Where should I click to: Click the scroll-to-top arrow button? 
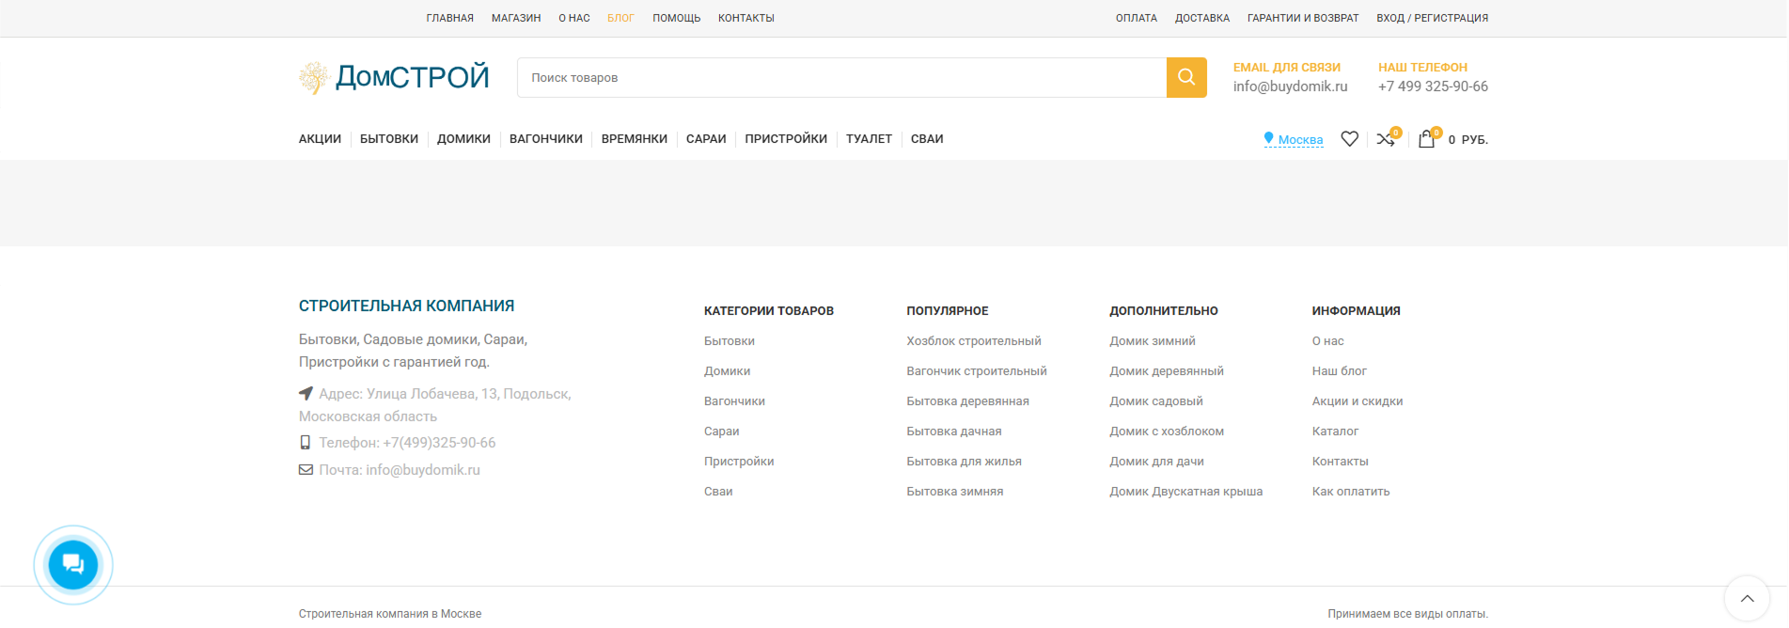tap(1747, 599)
